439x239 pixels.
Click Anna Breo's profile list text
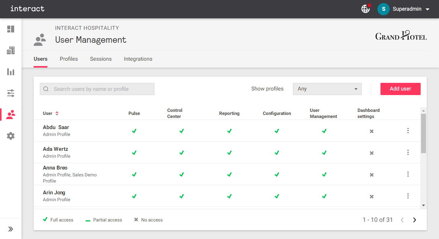(x=70, y=178)
